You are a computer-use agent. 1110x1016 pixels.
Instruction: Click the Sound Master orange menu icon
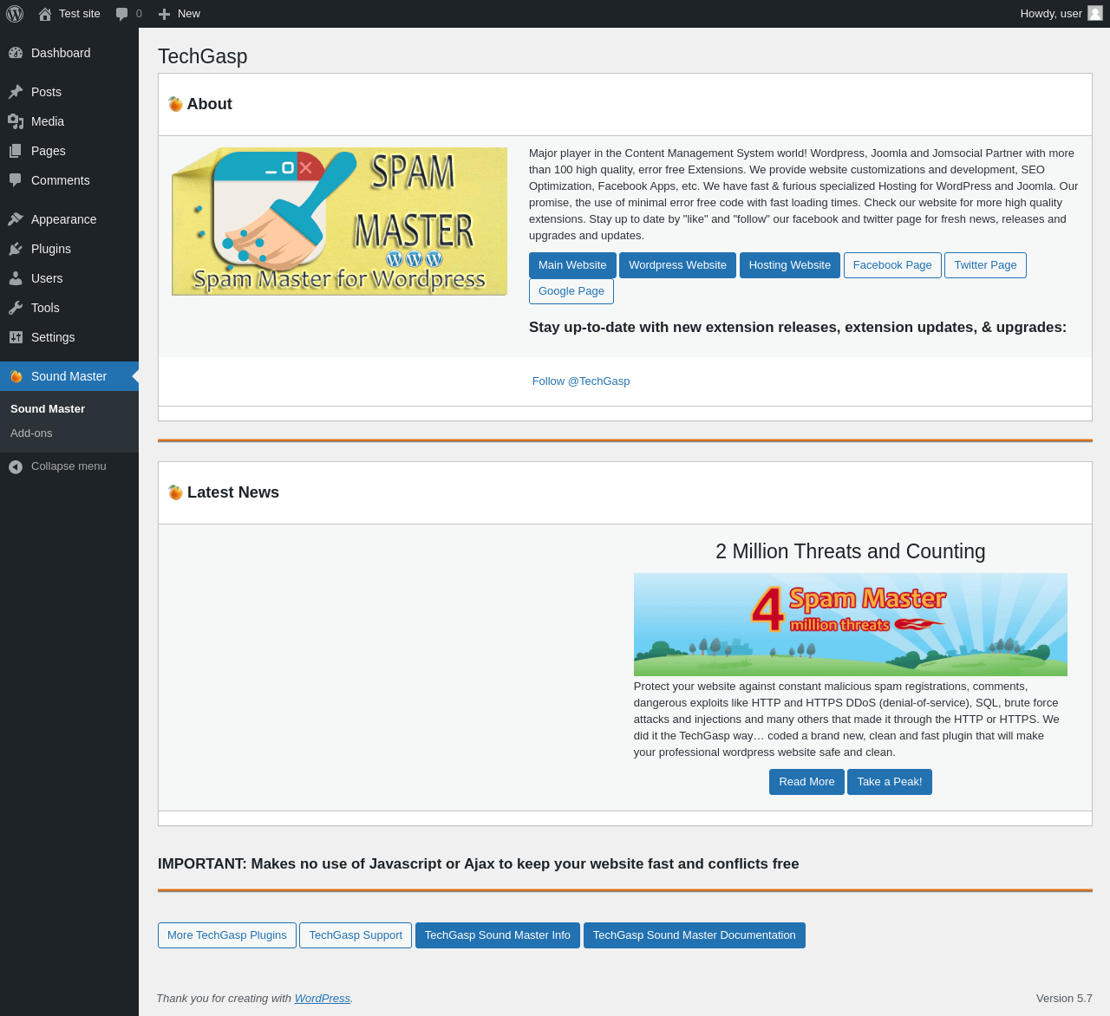16,376
